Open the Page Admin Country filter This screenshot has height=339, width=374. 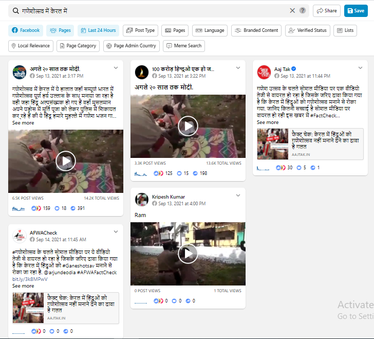tap(132, 46)
